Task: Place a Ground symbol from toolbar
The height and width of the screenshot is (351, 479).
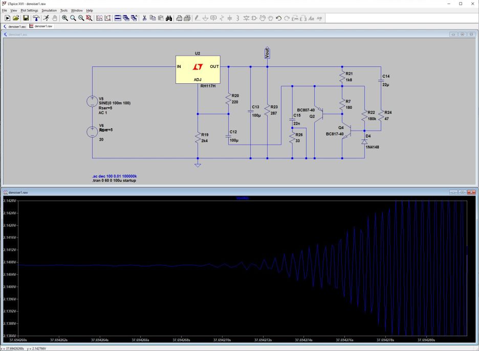Action: pos(205,18)
